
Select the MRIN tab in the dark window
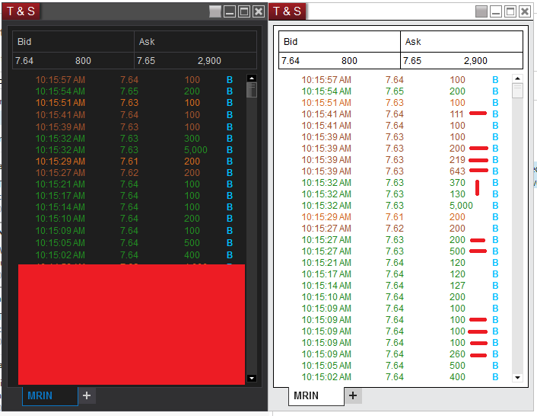[50, 395]
